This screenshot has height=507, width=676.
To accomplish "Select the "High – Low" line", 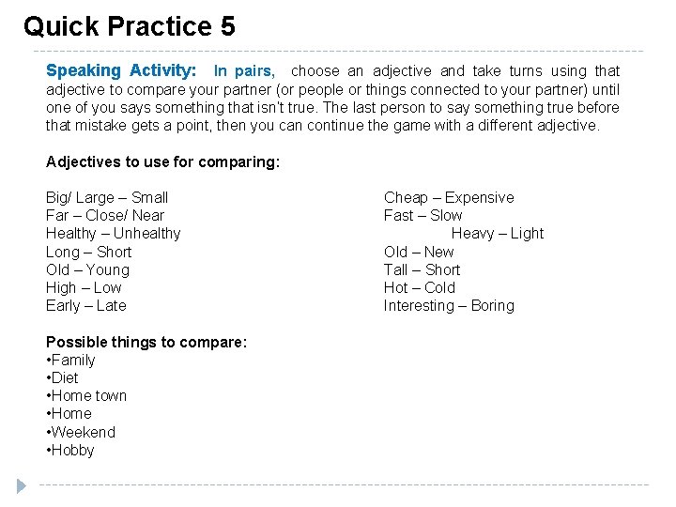I will (84, 287).
